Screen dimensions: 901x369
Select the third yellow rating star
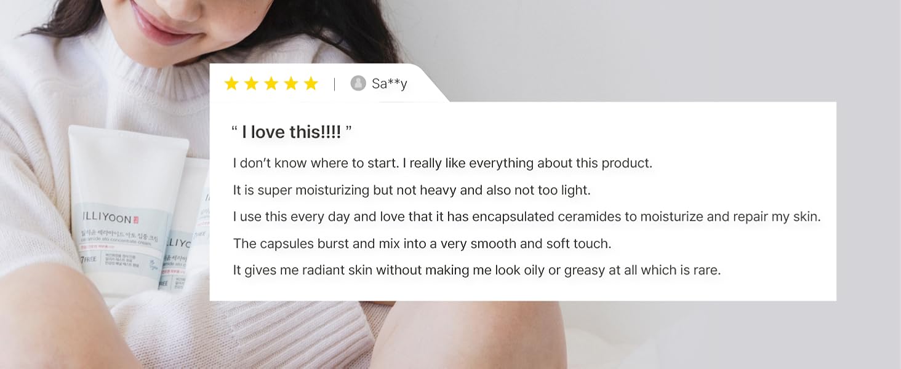coord(271,84)
